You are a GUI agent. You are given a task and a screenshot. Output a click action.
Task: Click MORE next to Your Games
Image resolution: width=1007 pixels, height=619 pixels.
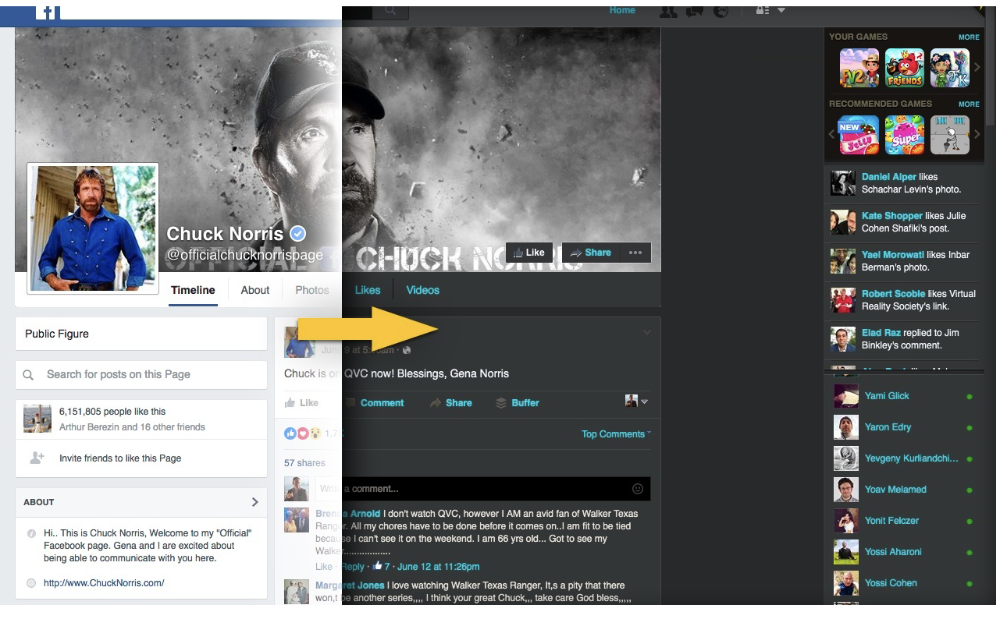coord(969,37)
